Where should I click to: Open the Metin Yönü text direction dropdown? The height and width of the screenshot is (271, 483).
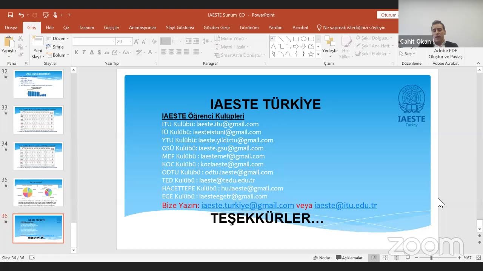[x=231, y=38]
